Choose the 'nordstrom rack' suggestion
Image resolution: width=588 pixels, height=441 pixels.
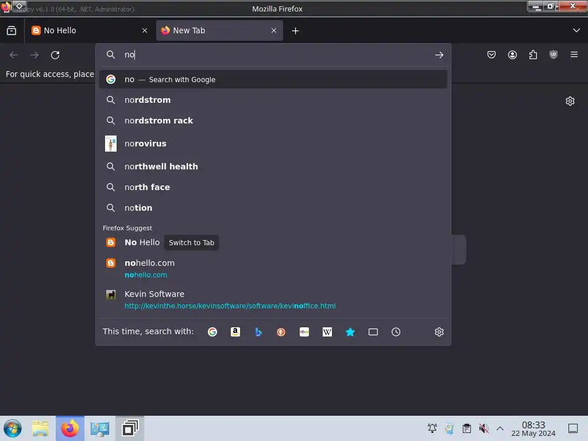273,121
